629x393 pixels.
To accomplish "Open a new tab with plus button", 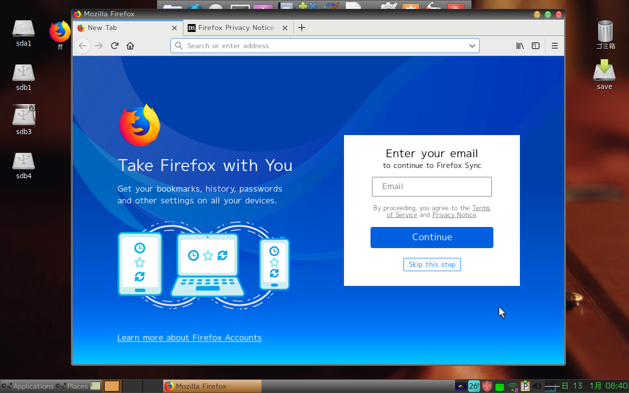I will 302,28.
